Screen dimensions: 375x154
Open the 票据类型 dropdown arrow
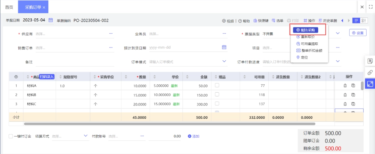point(338,33)
